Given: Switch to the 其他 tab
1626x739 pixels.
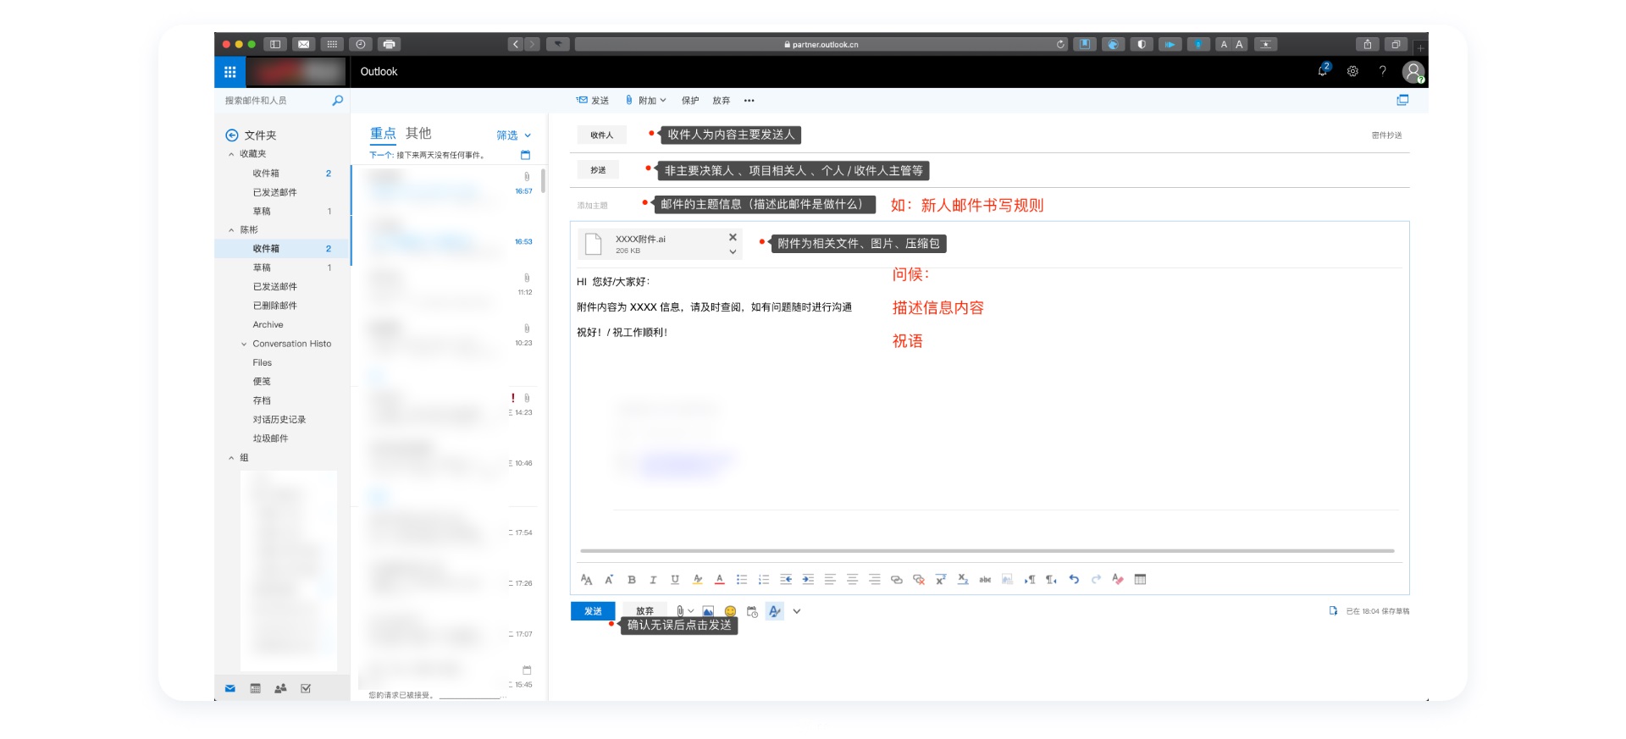Looking at the screenshot, I should point(418,133).
